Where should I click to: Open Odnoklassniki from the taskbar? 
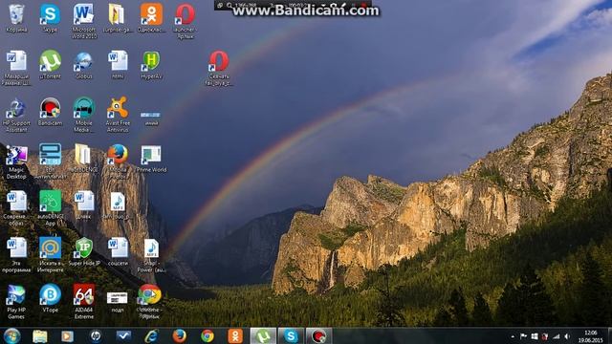tap(235, 335)
